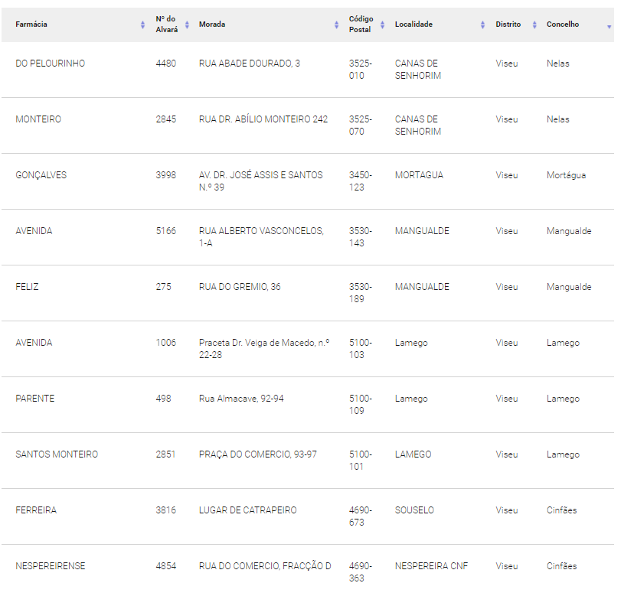Screen dimensions: 621x596
Task: Click alvará number 5166 cell
Action: [166, 231]
